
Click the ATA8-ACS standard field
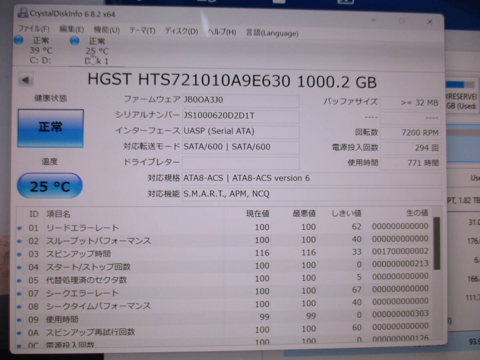pyautogui.click(x=312, y=178)
